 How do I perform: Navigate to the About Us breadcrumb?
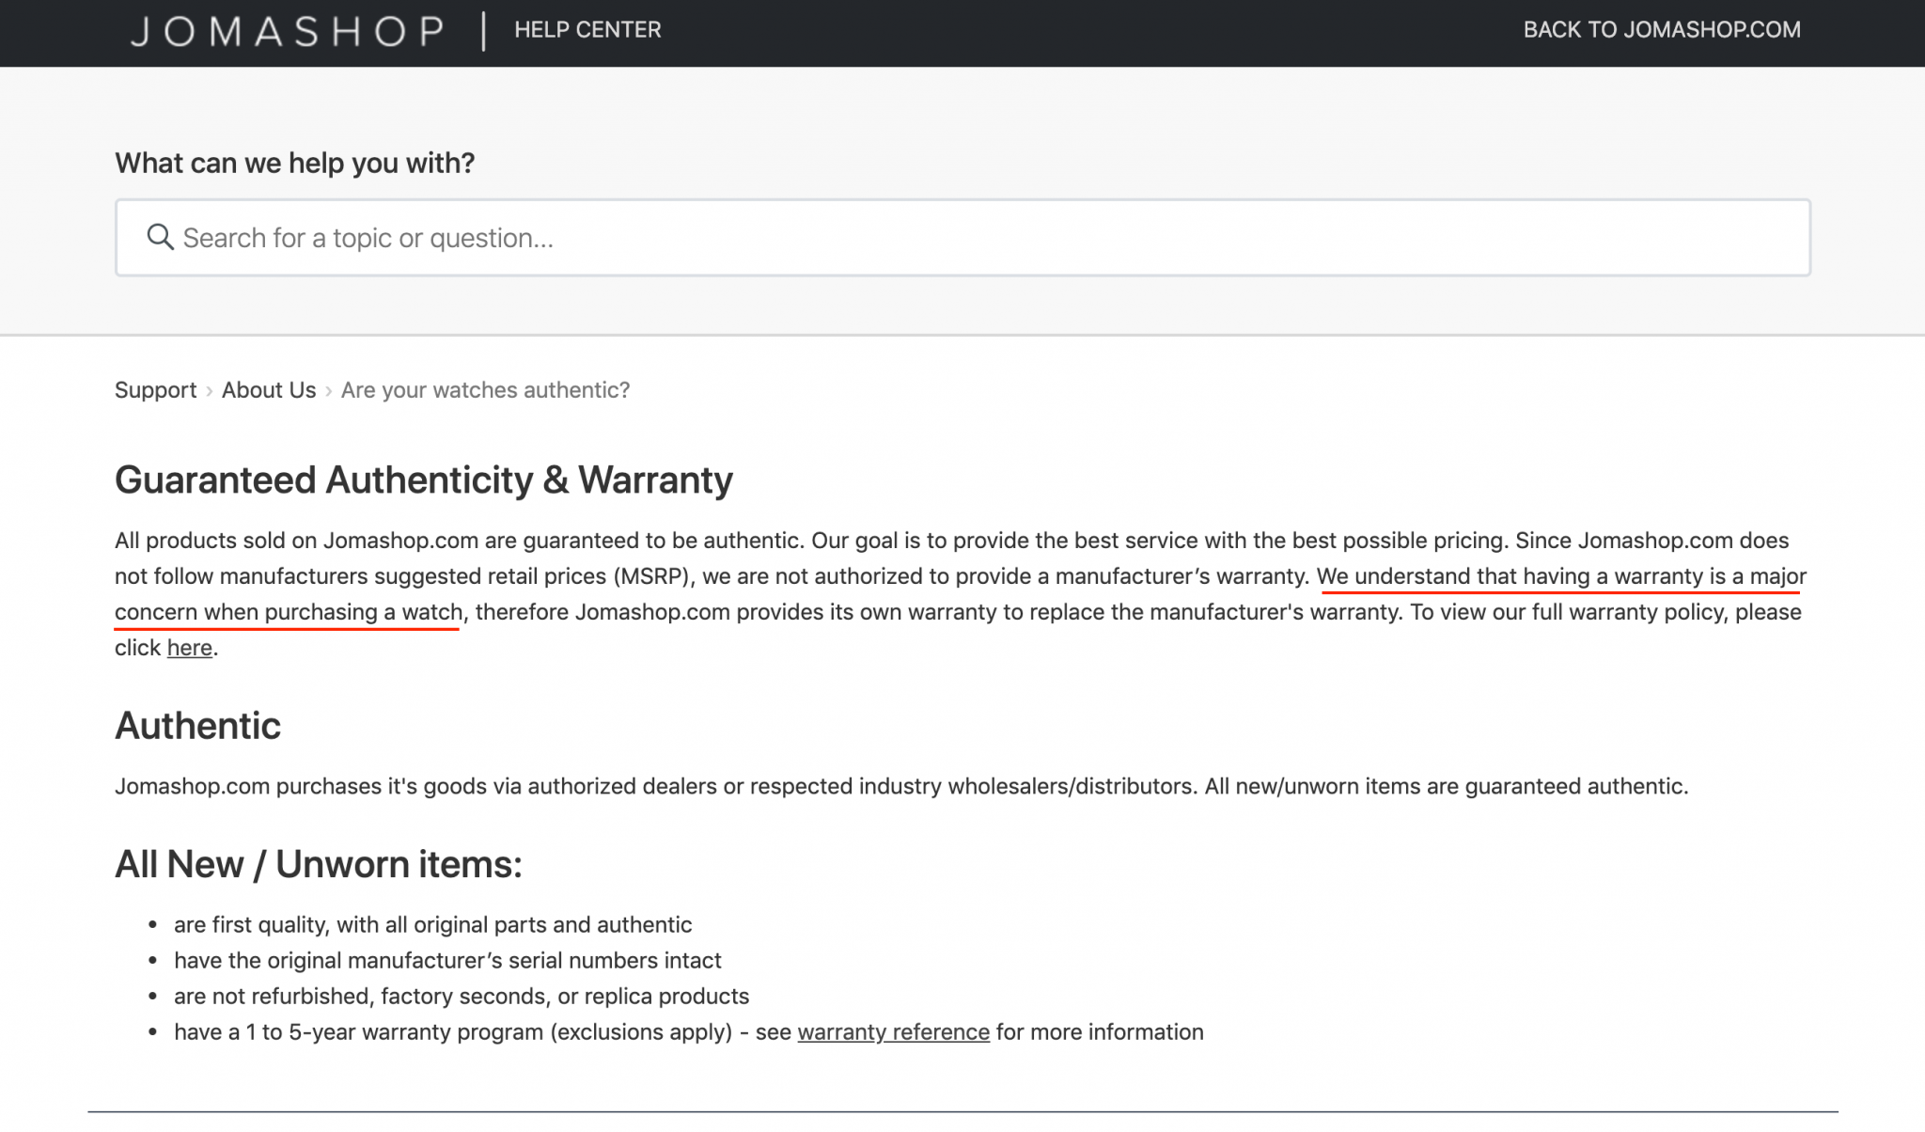pyautogui.click(x=269, y=389)
